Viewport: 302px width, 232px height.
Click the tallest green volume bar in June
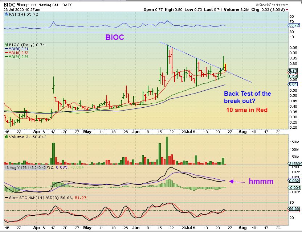tap(167, 150)
